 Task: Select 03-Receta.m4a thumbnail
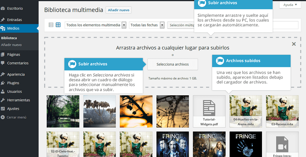point(282,111)
